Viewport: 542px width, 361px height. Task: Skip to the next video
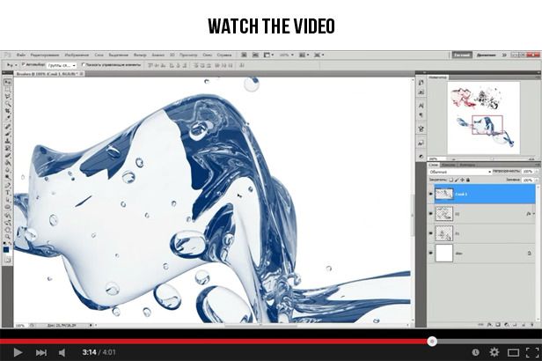[x=40, y=352]
